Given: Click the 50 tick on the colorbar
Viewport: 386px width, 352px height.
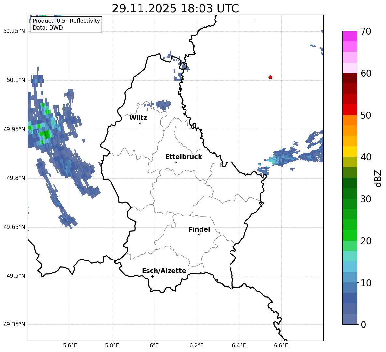Looking at the screenshot, I should coord(366,115).
